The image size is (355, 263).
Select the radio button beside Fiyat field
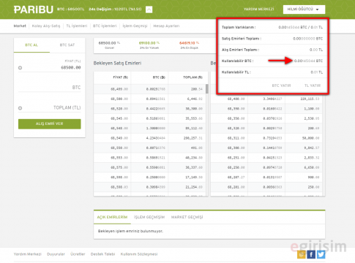click(x=20, y=68)
